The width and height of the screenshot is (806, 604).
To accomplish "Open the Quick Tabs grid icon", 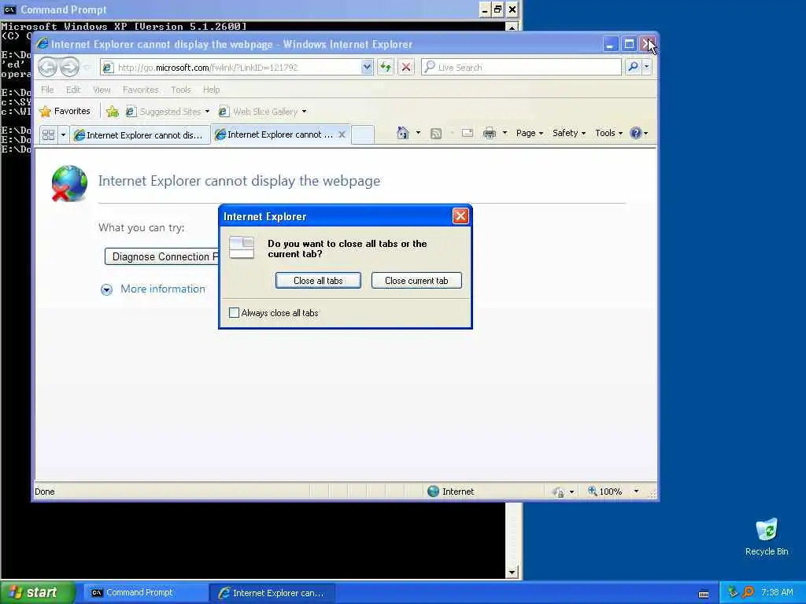I will click(x=48, y=135).
